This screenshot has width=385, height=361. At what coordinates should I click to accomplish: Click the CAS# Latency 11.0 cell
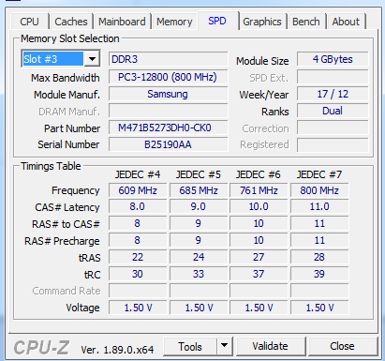click(319, 206)
